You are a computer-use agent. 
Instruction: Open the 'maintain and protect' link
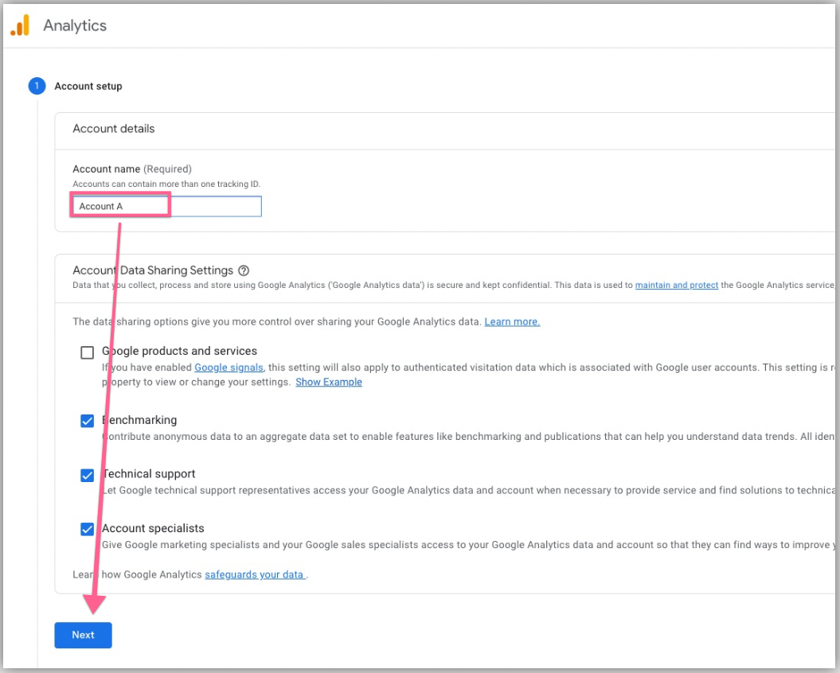tap(676, 285)
